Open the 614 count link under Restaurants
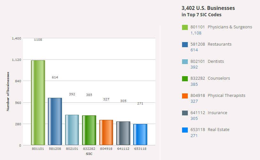Image resolution: width=260 pixels, height=160 pixels. click(194, 50)
